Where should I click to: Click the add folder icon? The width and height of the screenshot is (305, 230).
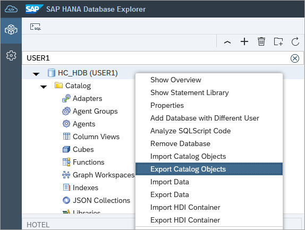pyautogui.click(x=278, y=41)
